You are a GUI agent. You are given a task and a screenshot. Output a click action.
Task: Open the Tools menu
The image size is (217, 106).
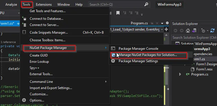click(x=27, y=5)
